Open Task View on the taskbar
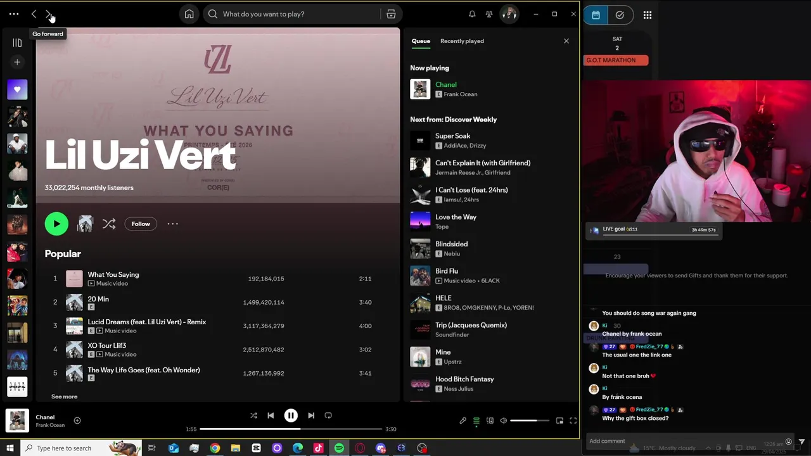 pos(152,448)
